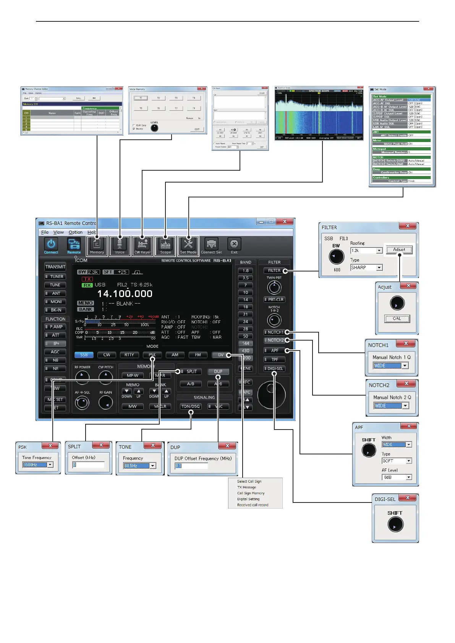
Task: Select the CW mode button
Action: pyautogui.click(x=107, y=355)
